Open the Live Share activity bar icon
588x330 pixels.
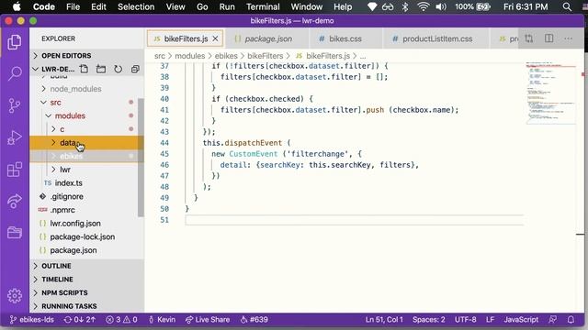pyautogui.click(x=15, y=202)
